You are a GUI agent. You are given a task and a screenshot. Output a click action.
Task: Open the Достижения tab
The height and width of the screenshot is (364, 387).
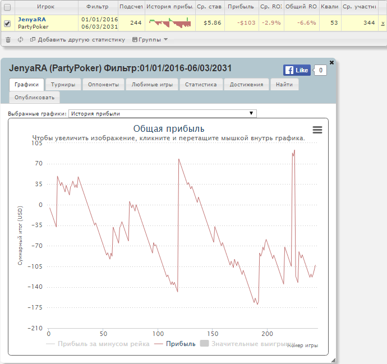coord(246,85)
